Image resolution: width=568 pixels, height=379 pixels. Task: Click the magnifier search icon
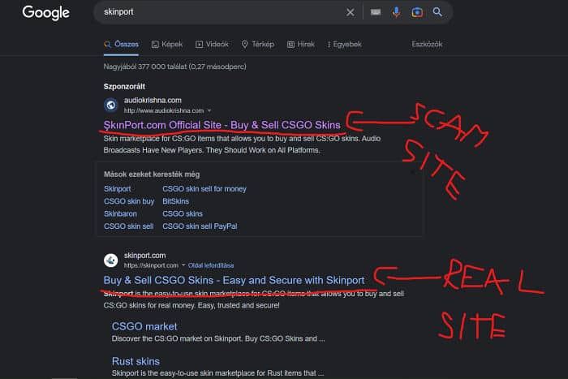click(x=437, y=12)
